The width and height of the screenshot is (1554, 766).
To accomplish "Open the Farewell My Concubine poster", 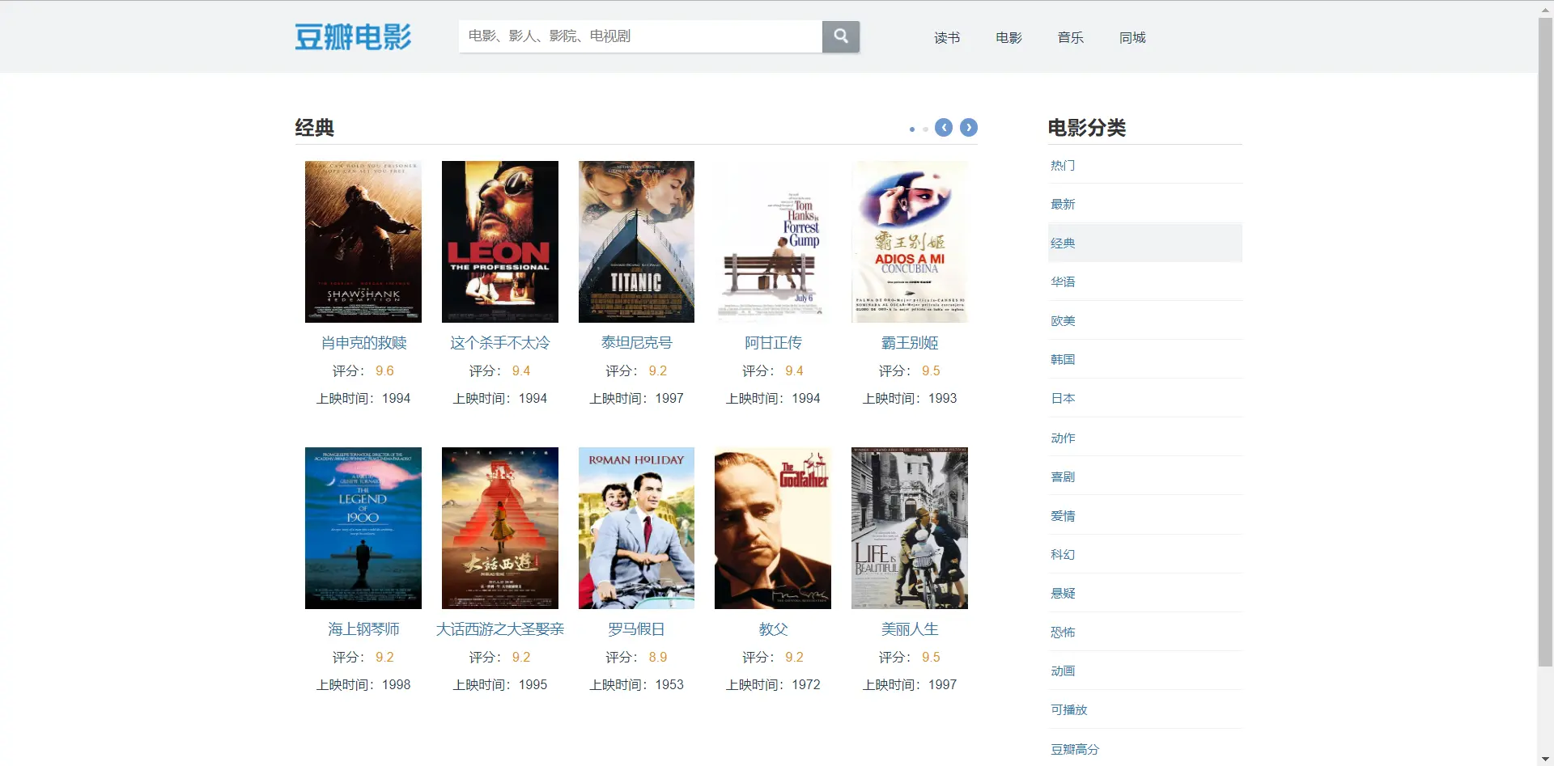I will (910, 242).
